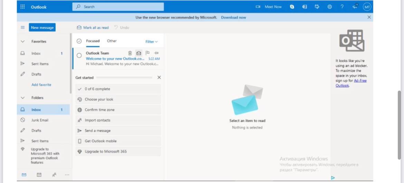Open the My Day calendar-task icon
This screenshot has width=404, height=183.
point(317,7)
